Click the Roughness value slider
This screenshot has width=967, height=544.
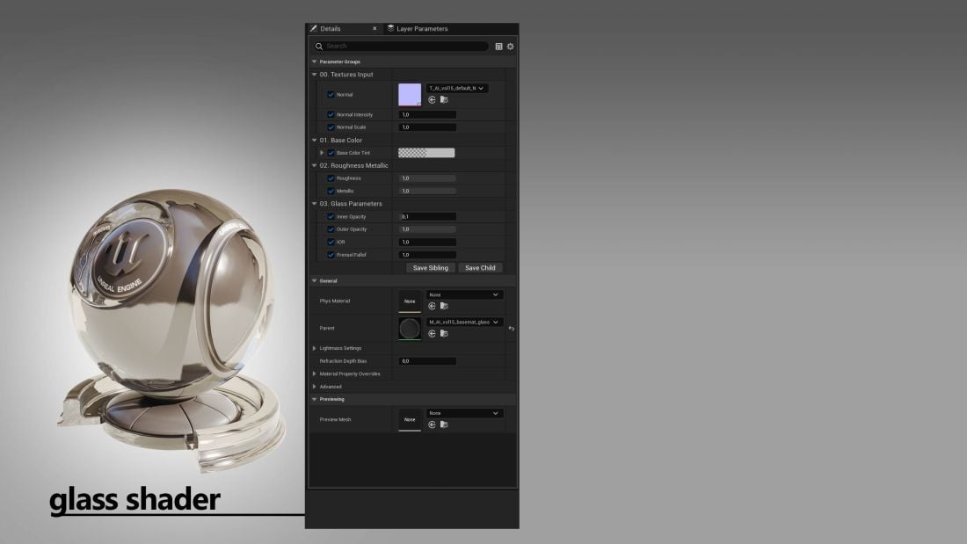[427, 178]
